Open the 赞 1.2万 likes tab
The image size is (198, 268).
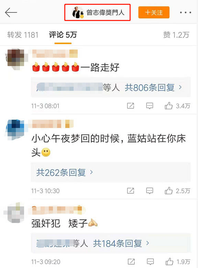point(176,35)
